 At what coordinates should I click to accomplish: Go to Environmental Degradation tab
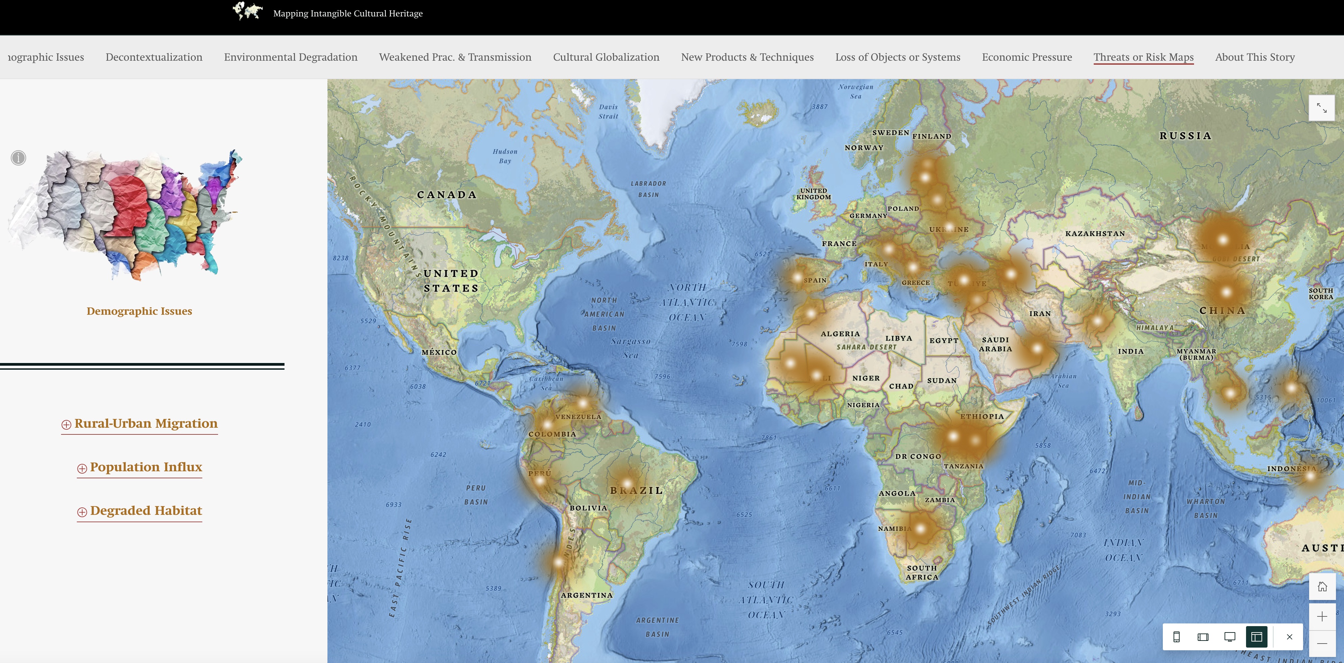(291, 57)
